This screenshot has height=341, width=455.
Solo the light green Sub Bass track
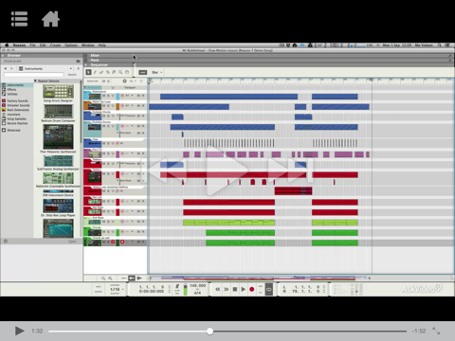pyautogui.click(x=108, y=222)
